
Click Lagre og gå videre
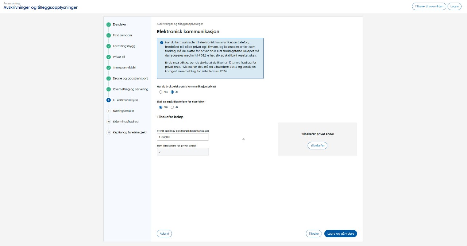coord(340,234)
